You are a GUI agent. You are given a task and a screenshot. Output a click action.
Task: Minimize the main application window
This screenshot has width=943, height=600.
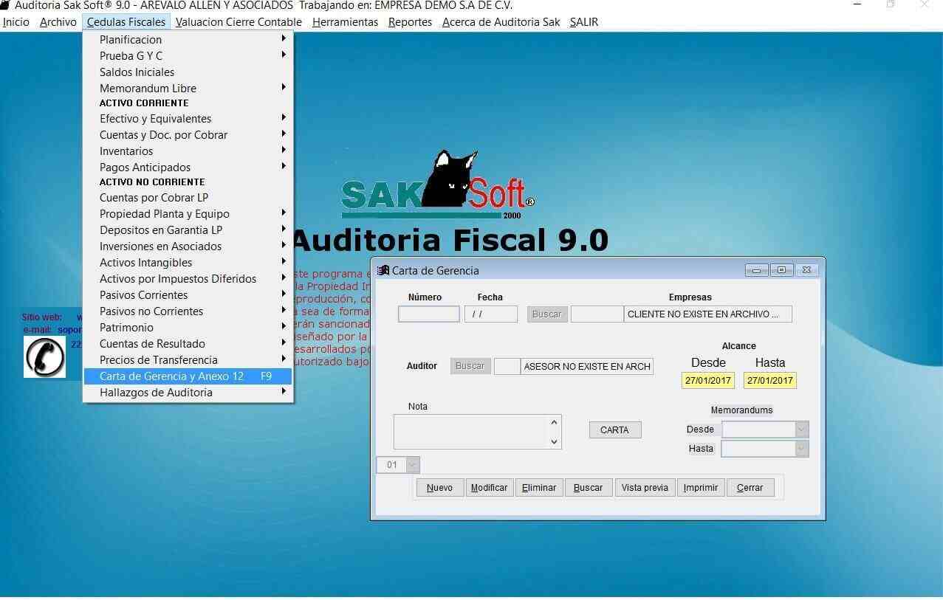coord(857,4)
